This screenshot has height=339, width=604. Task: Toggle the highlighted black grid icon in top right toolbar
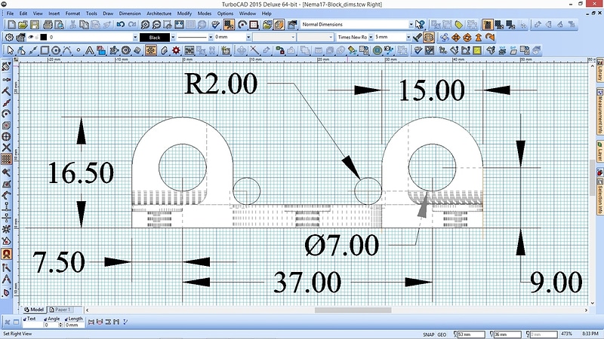(488, 25)
